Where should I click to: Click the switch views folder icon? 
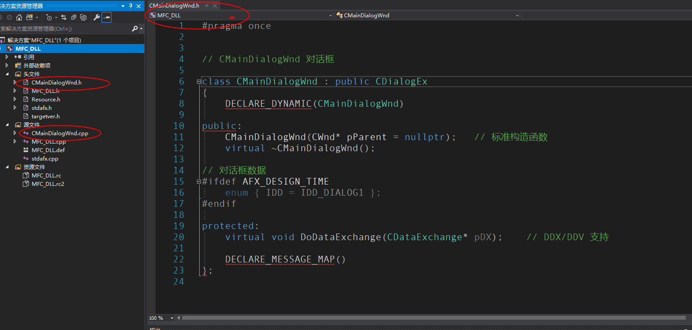(29, 17)
